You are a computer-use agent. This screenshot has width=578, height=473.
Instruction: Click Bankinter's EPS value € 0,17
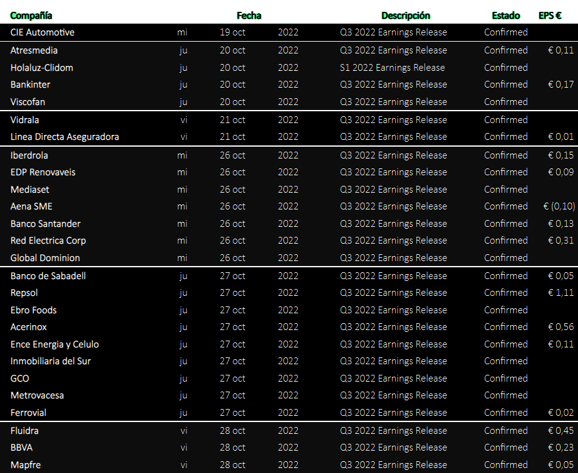561,85
